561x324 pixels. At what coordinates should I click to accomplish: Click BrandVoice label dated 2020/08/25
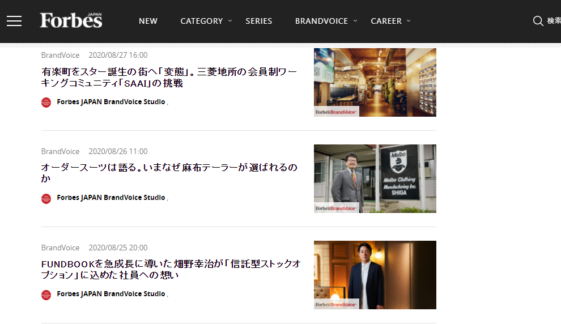(60, 248)
